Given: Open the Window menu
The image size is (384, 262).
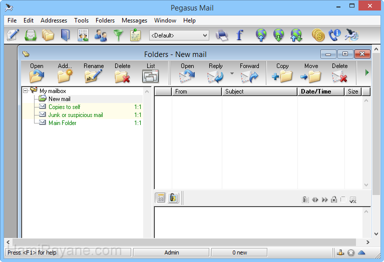Looking at the screenshot, I should [x=165, y=20].
